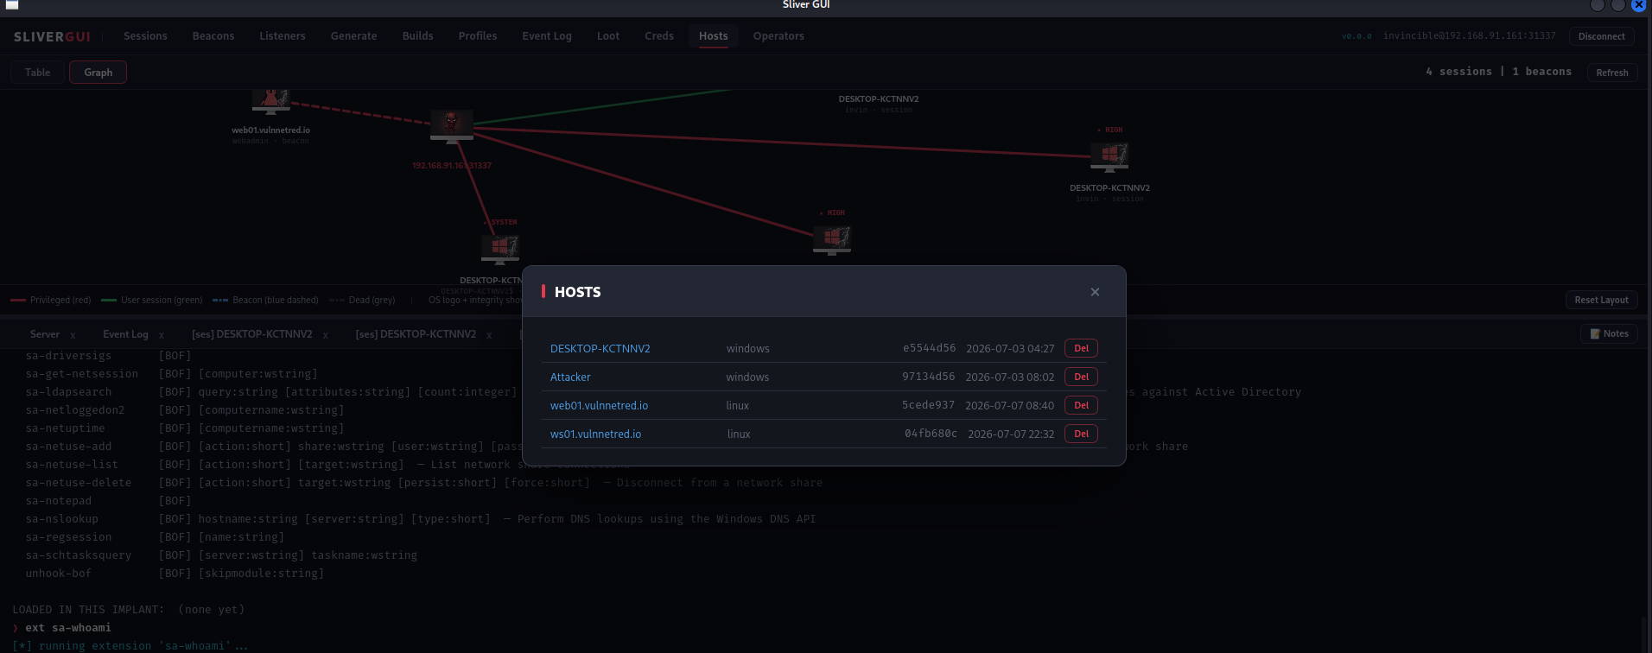Click the 'ext sa-whoami' command line
Image resolution: width=1652 pixels, height=653 pixels.
68,628
